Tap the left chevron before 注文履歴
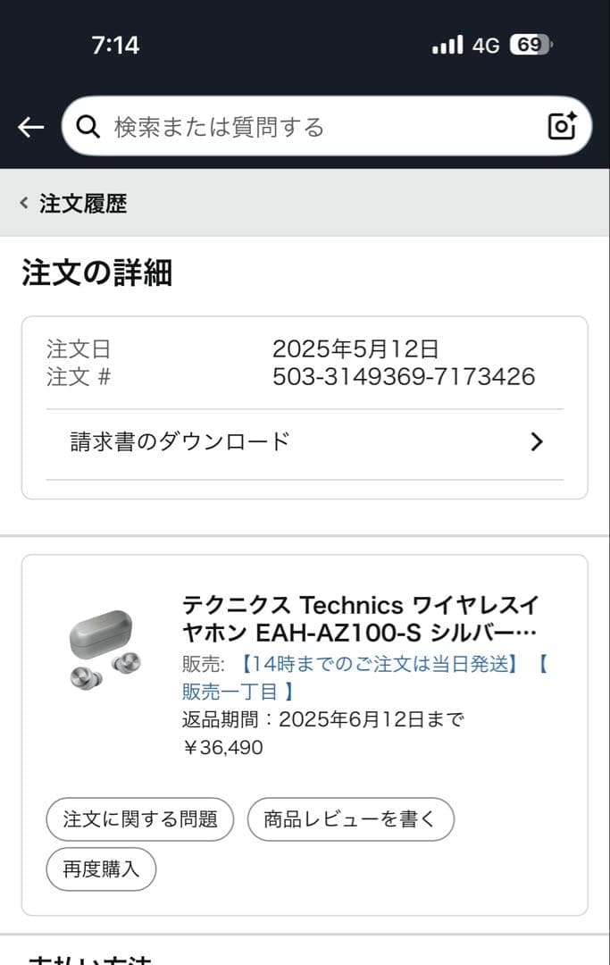 (22, 203)
